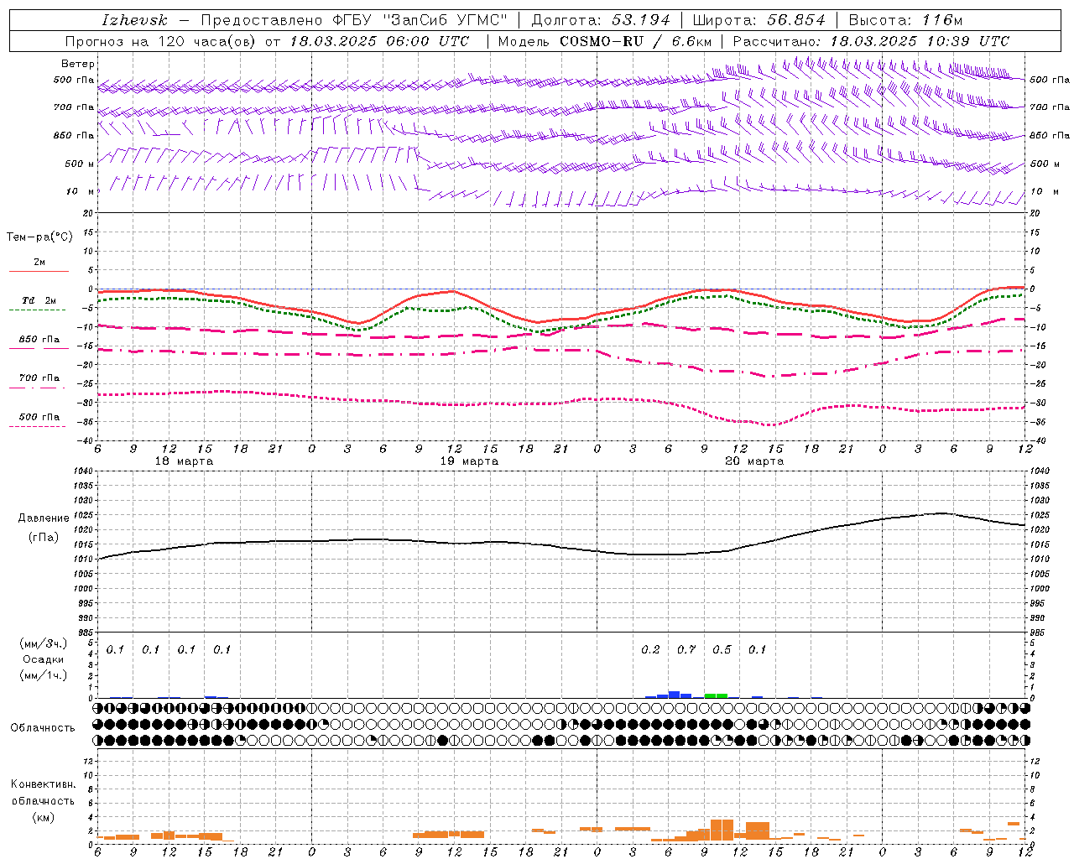Click the 'Высота: 116м' header entry

[x=905, y=20]
